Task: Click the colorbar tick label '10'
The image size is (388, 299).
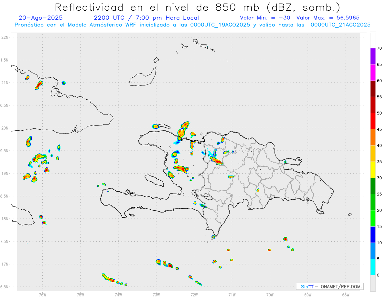Action: click(x=379, y=243)
